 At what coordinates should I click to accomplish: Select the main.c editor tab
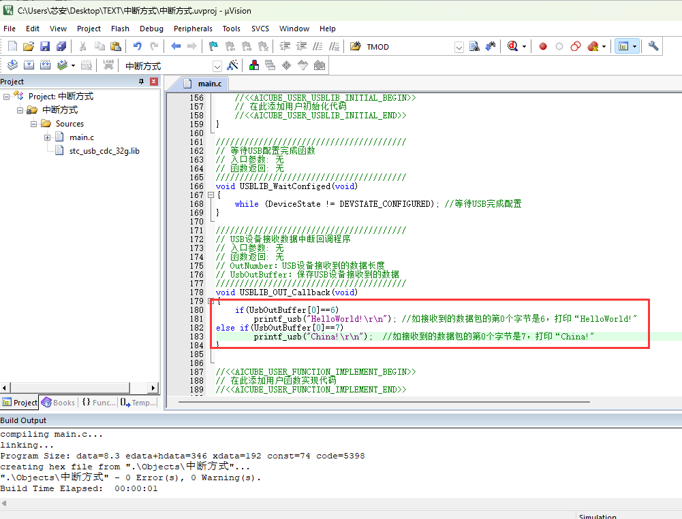coord(205,84)
